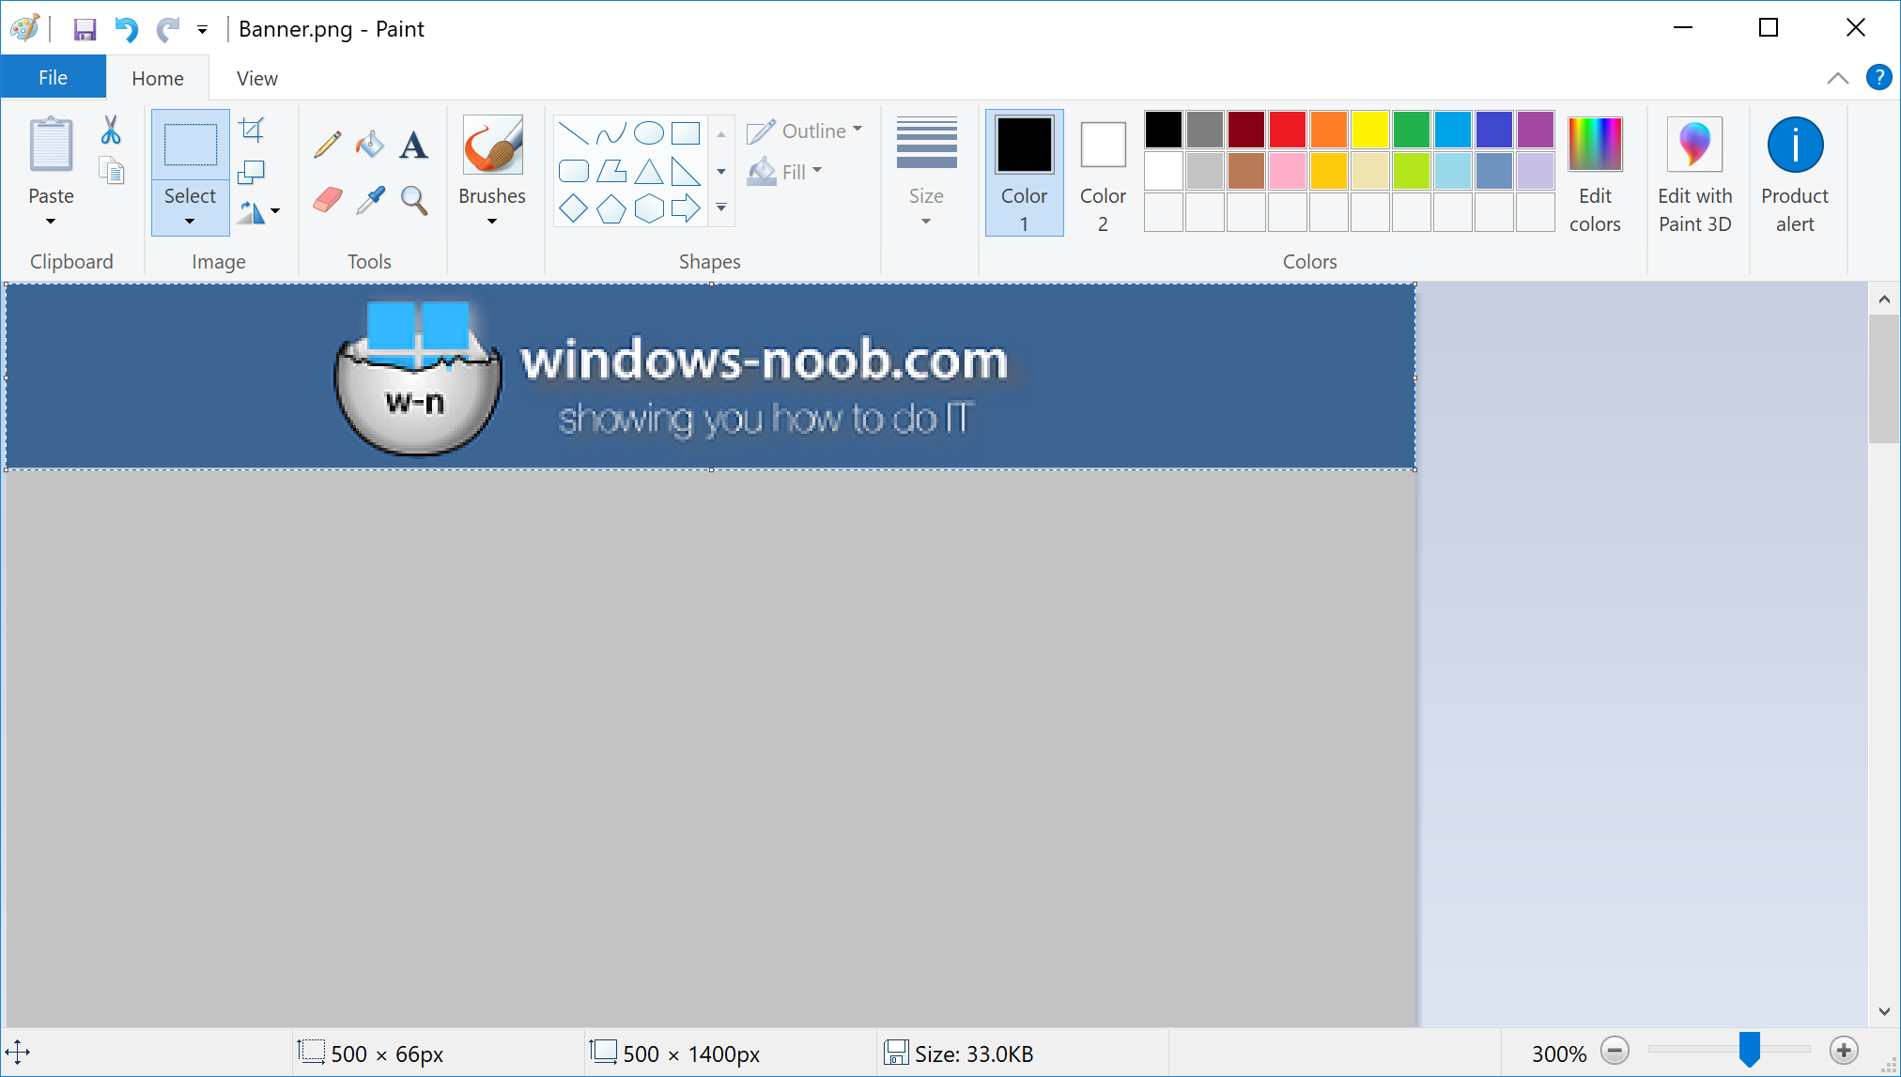
Task: Select the Hexagon shape
Action: tap(649, 208)
